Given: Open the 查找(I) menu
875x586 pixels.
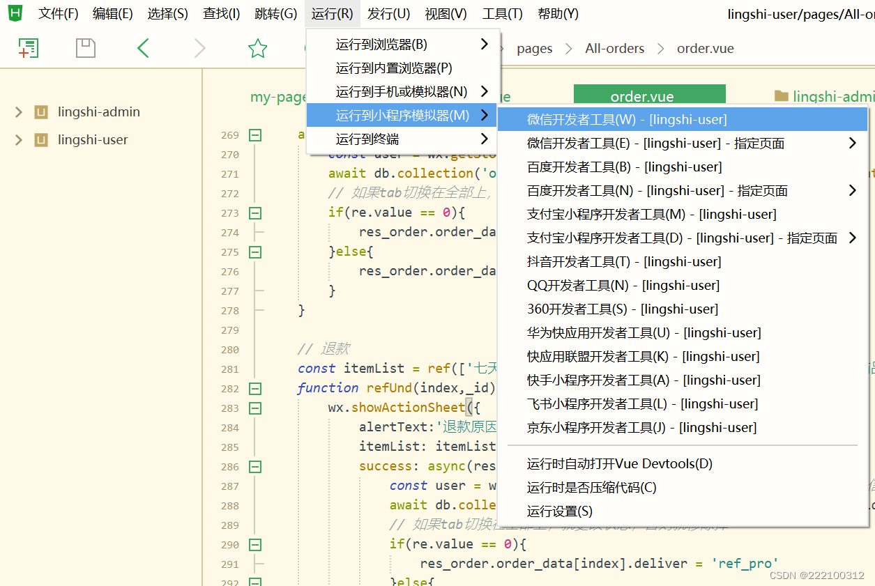Looking at the screenshot, I should click(222, 14).
